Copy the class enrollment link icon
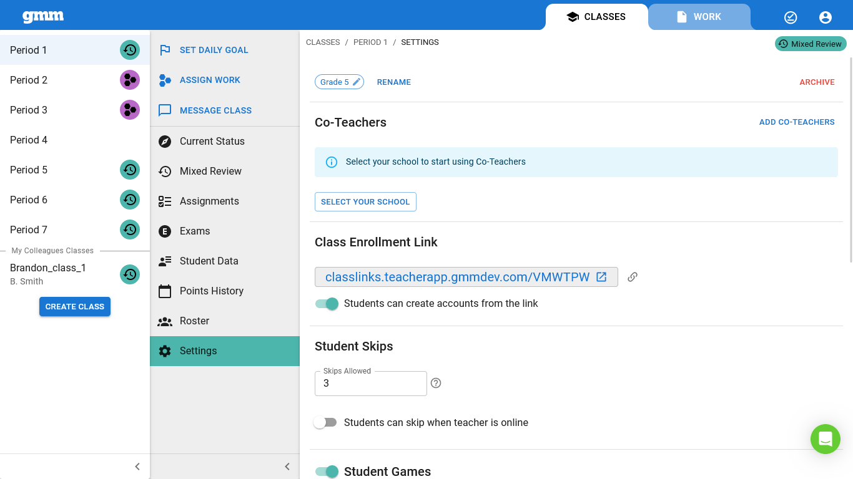The width and height of the screenshot is (853, 479). tap(633, 277)
